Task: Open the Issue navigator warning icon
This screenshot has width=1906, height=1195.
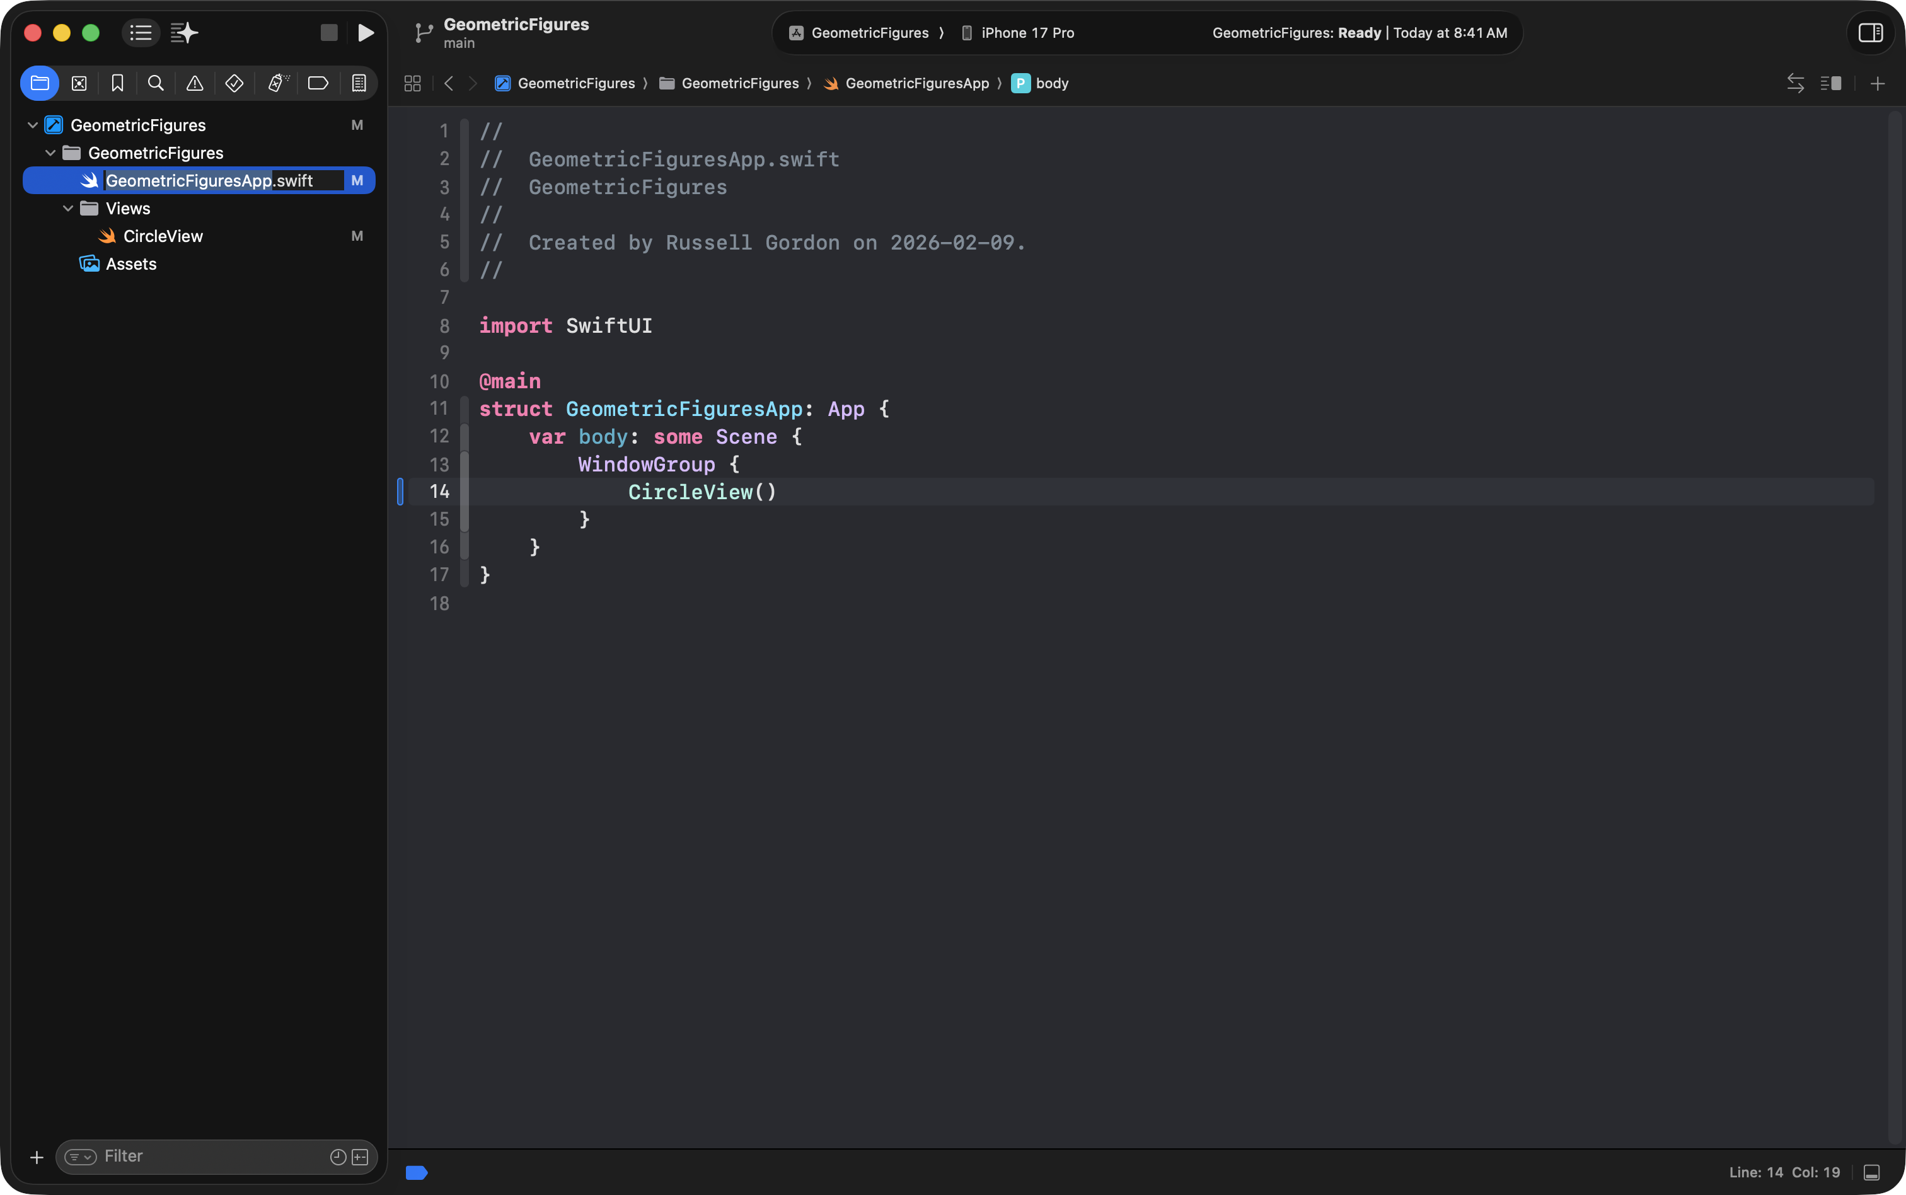Action: coord(194,83)
